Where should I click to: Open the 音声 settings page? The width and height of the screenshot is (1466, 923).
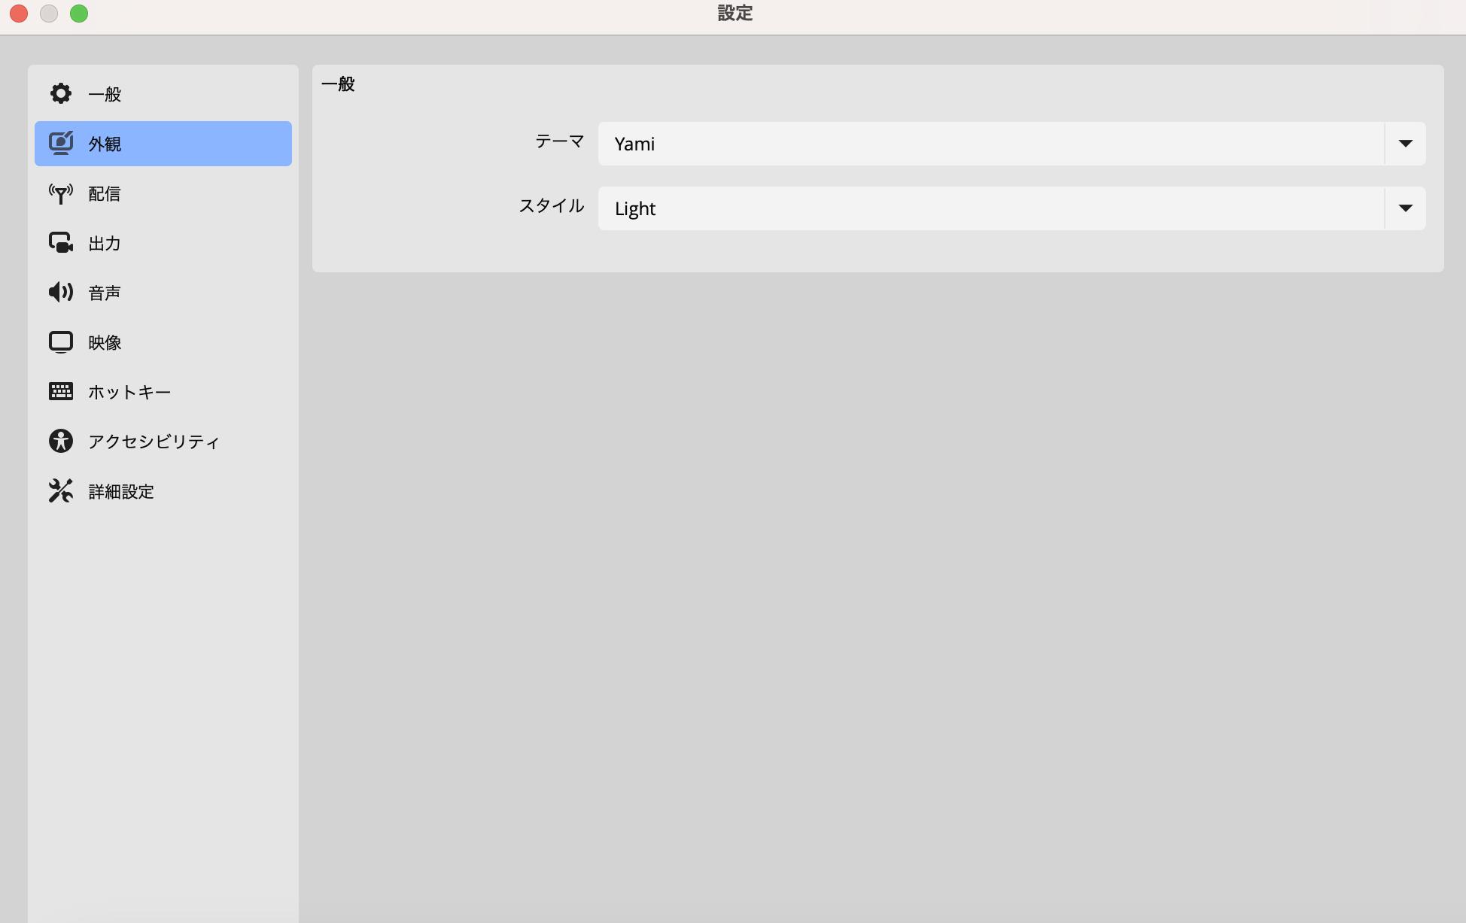(163, 293)
